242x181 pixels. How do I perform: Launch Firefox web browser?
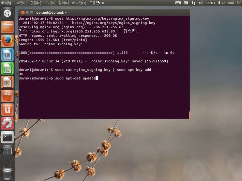pos(7,41)
